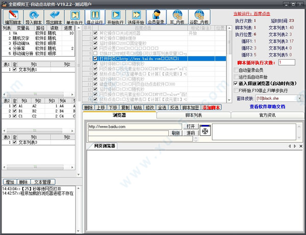This screenshot has width=306, height=235.
Task: Open the 查看软件帮助文档 help link
Action: pyautogui.click(x=267, y=107)
